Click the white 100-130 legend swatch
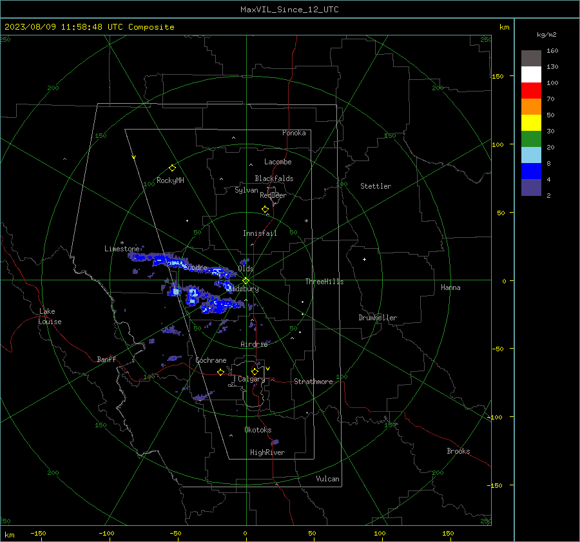Screen dimensions: 580x542 pyautogui.click(x=531, y=75)
